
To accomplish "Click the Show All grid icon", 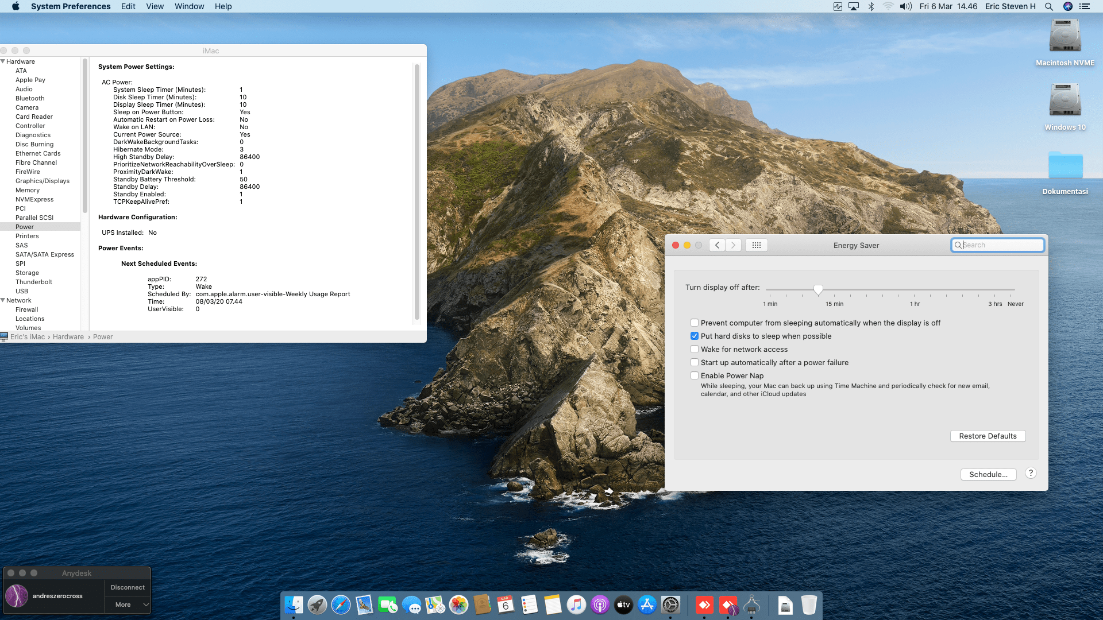I will [757, 245].
